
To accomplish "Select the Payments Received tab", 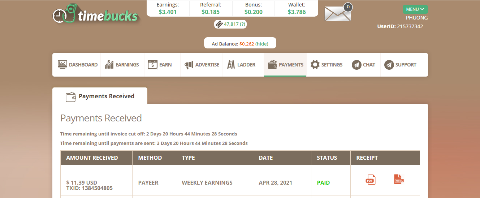I will [x=100, y=96].
